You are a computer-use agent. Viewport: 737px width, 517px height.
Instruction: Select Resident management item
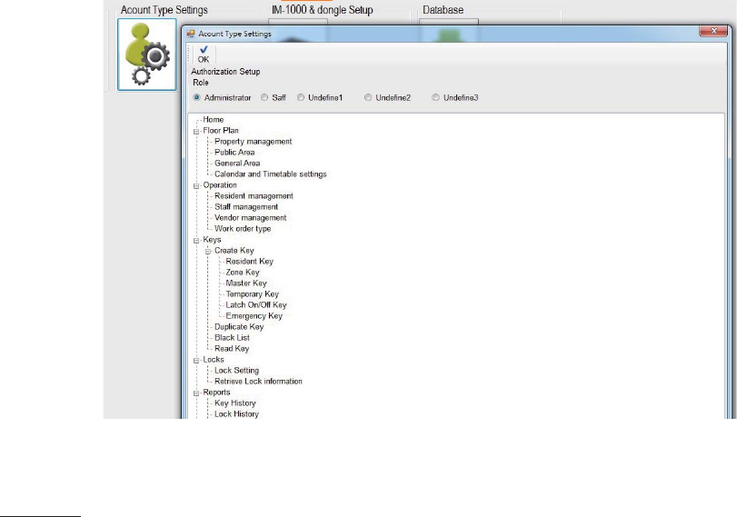(254, 196)
